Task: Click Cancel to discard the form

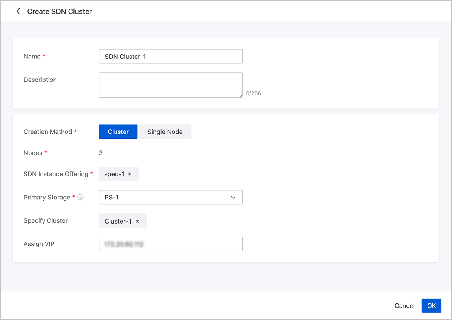Action: point(405,306)
